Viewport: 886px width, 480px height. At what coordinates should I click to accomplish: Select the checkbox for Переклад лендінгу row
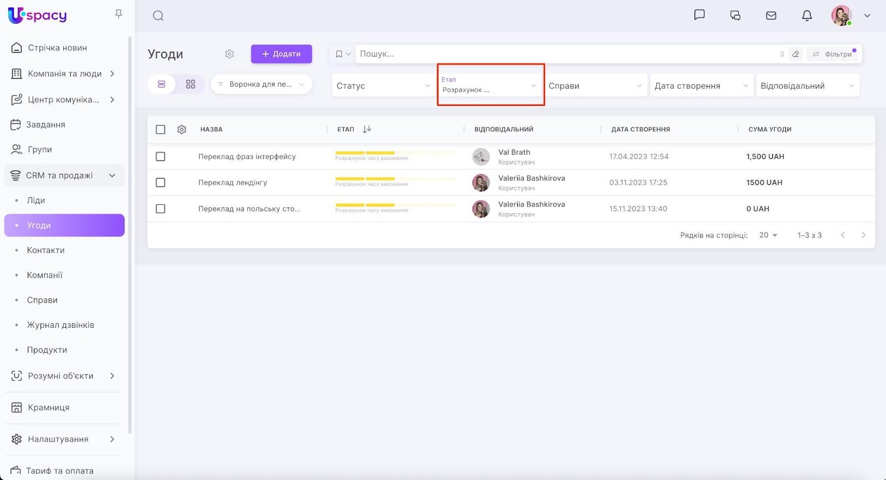[x=161, y=183]
